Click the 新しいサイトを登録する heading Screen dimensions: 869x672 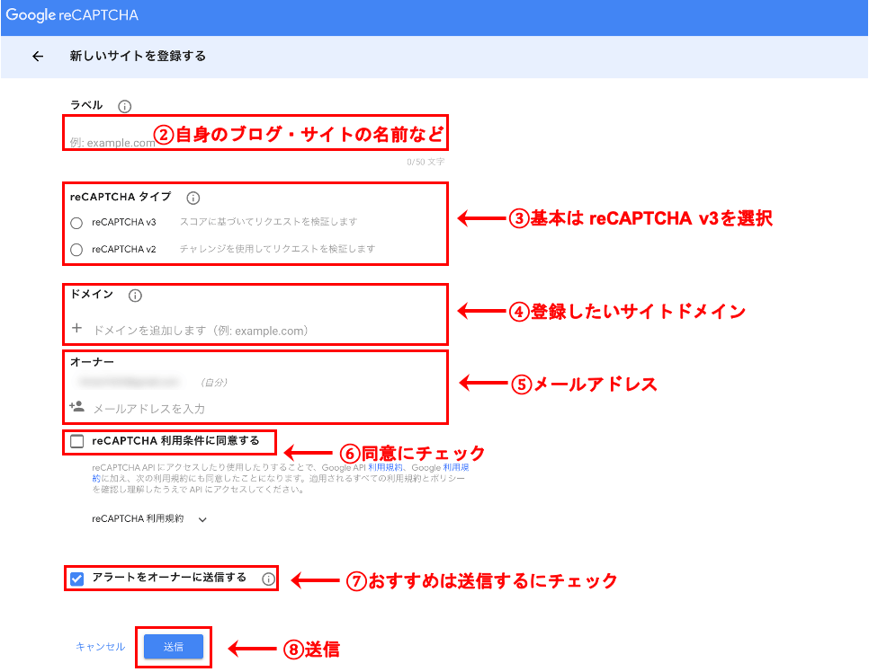(138, 56)
